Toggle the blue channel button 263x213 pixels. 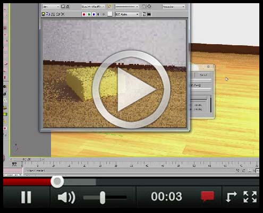(94, 14)
